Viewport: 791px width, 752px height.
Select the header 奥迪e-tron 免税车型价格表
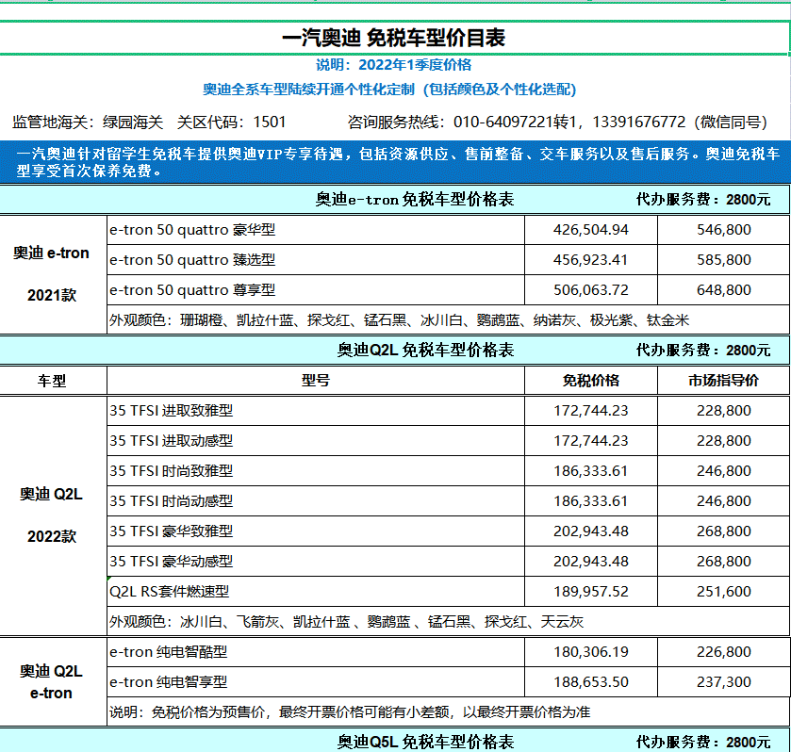coord(415,200)
